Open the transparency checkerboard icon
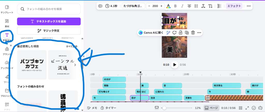 coord(219,6)
